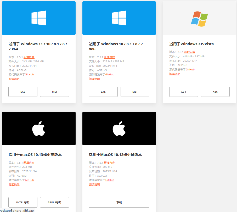Click title 适用于MacOS 10.12或更低版本
Screen dimensions: 237x212
[x=115, y=155]
